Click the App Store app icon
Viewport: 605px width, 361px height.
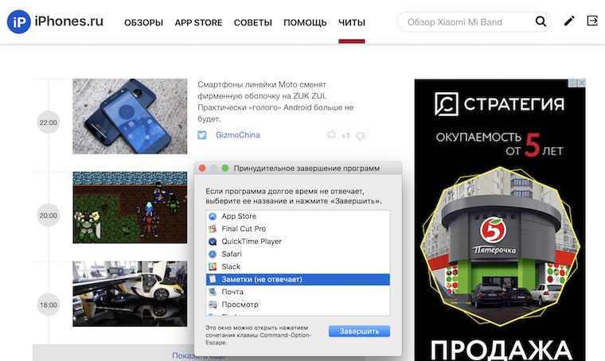tap(213, 216)
